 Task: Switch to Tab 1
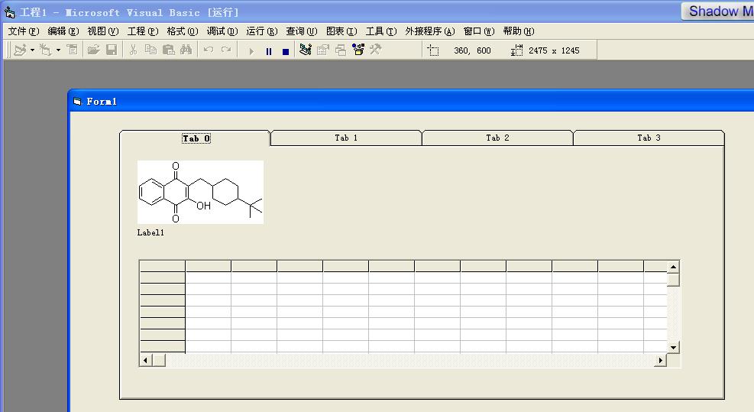(346, 138)
